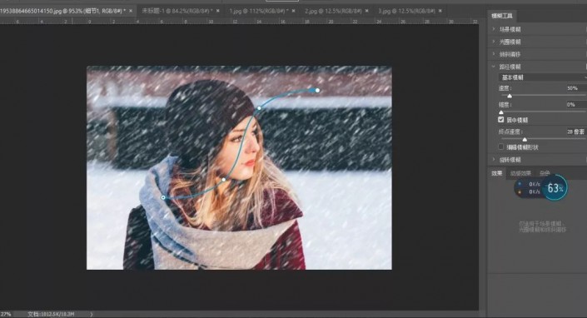Select the path blur arrow endpoint near top right
The height and width of the screenshot is (318, 587).
pyautogui.click(x=317, y=90)
